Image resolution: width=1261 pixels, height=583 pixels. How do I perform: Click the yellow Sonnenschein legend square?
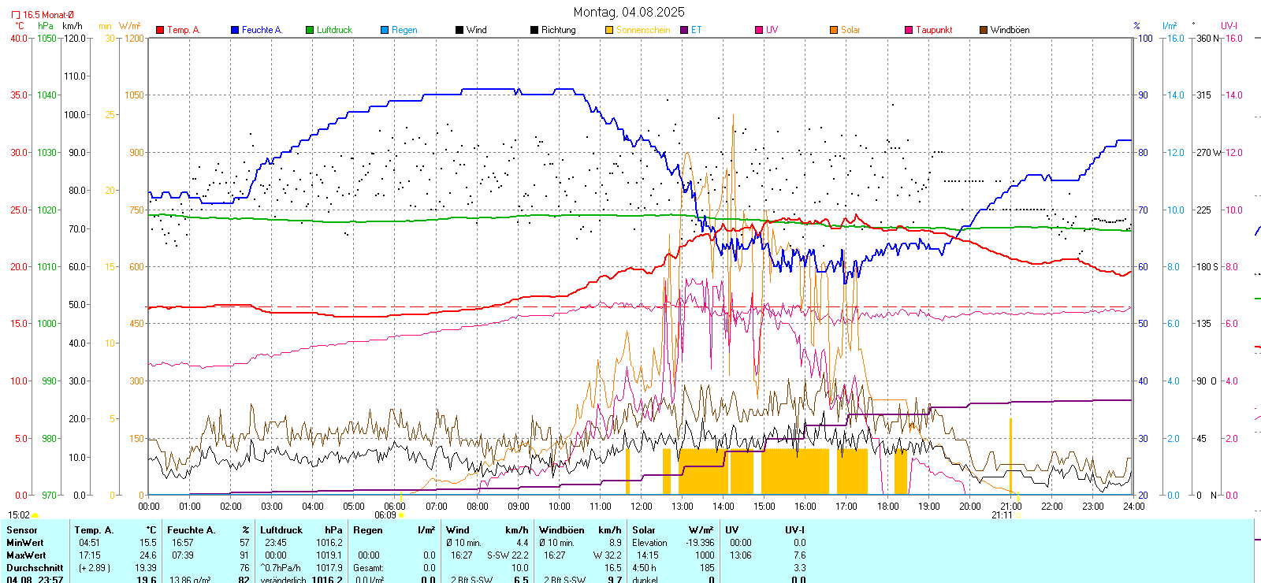[609, 30]
